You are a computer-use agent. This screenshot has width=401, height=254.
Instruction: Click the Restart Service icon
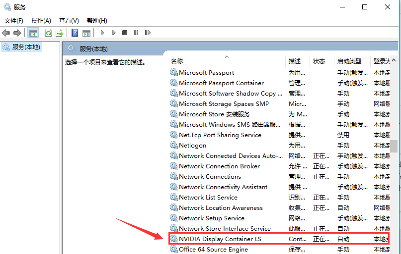(x=148, y=33)
